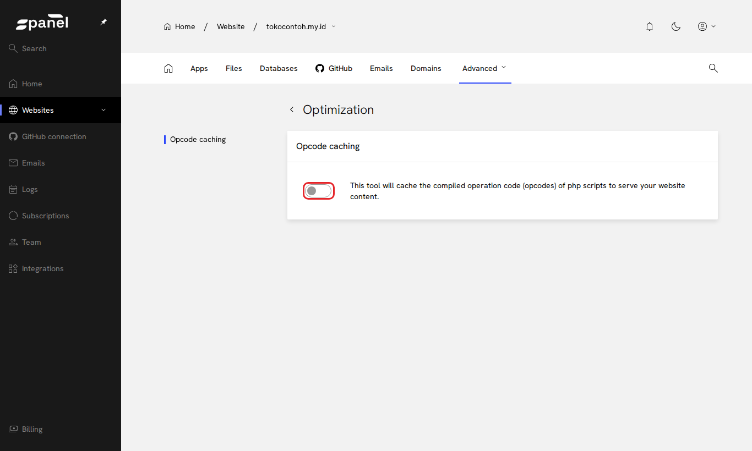Open Websites in the sidebar
This screenshot has width=752, height=451.
coord(61,110)
